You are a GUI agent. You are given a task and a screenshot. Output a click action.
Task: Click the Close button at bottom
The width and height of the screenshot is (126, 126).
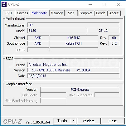[113, 121]
